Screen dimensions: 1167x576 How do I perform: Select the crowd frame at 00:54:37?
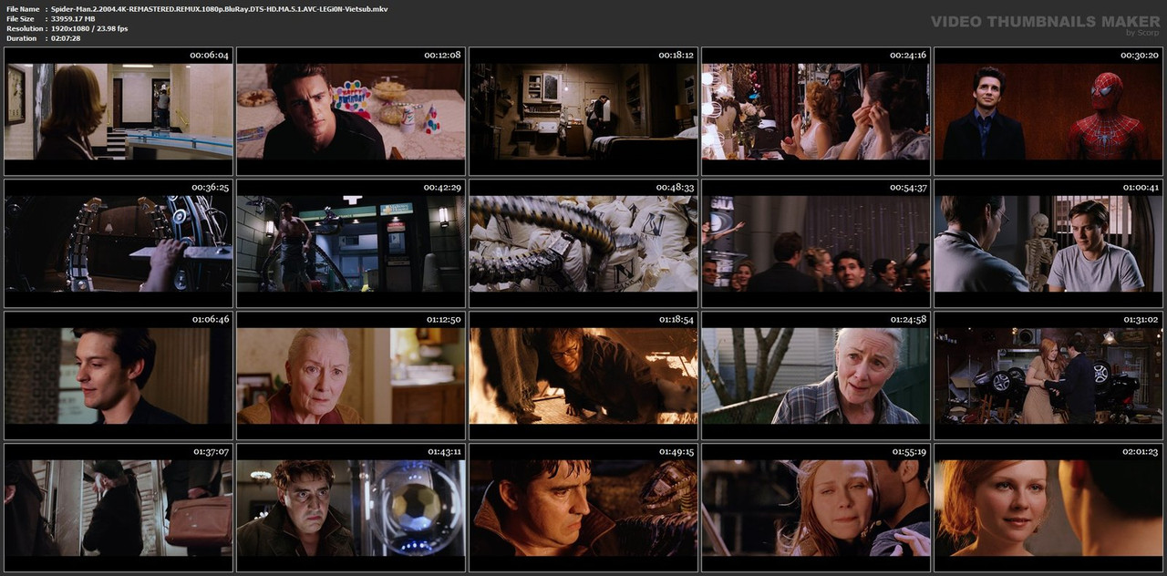coord(816,243)
